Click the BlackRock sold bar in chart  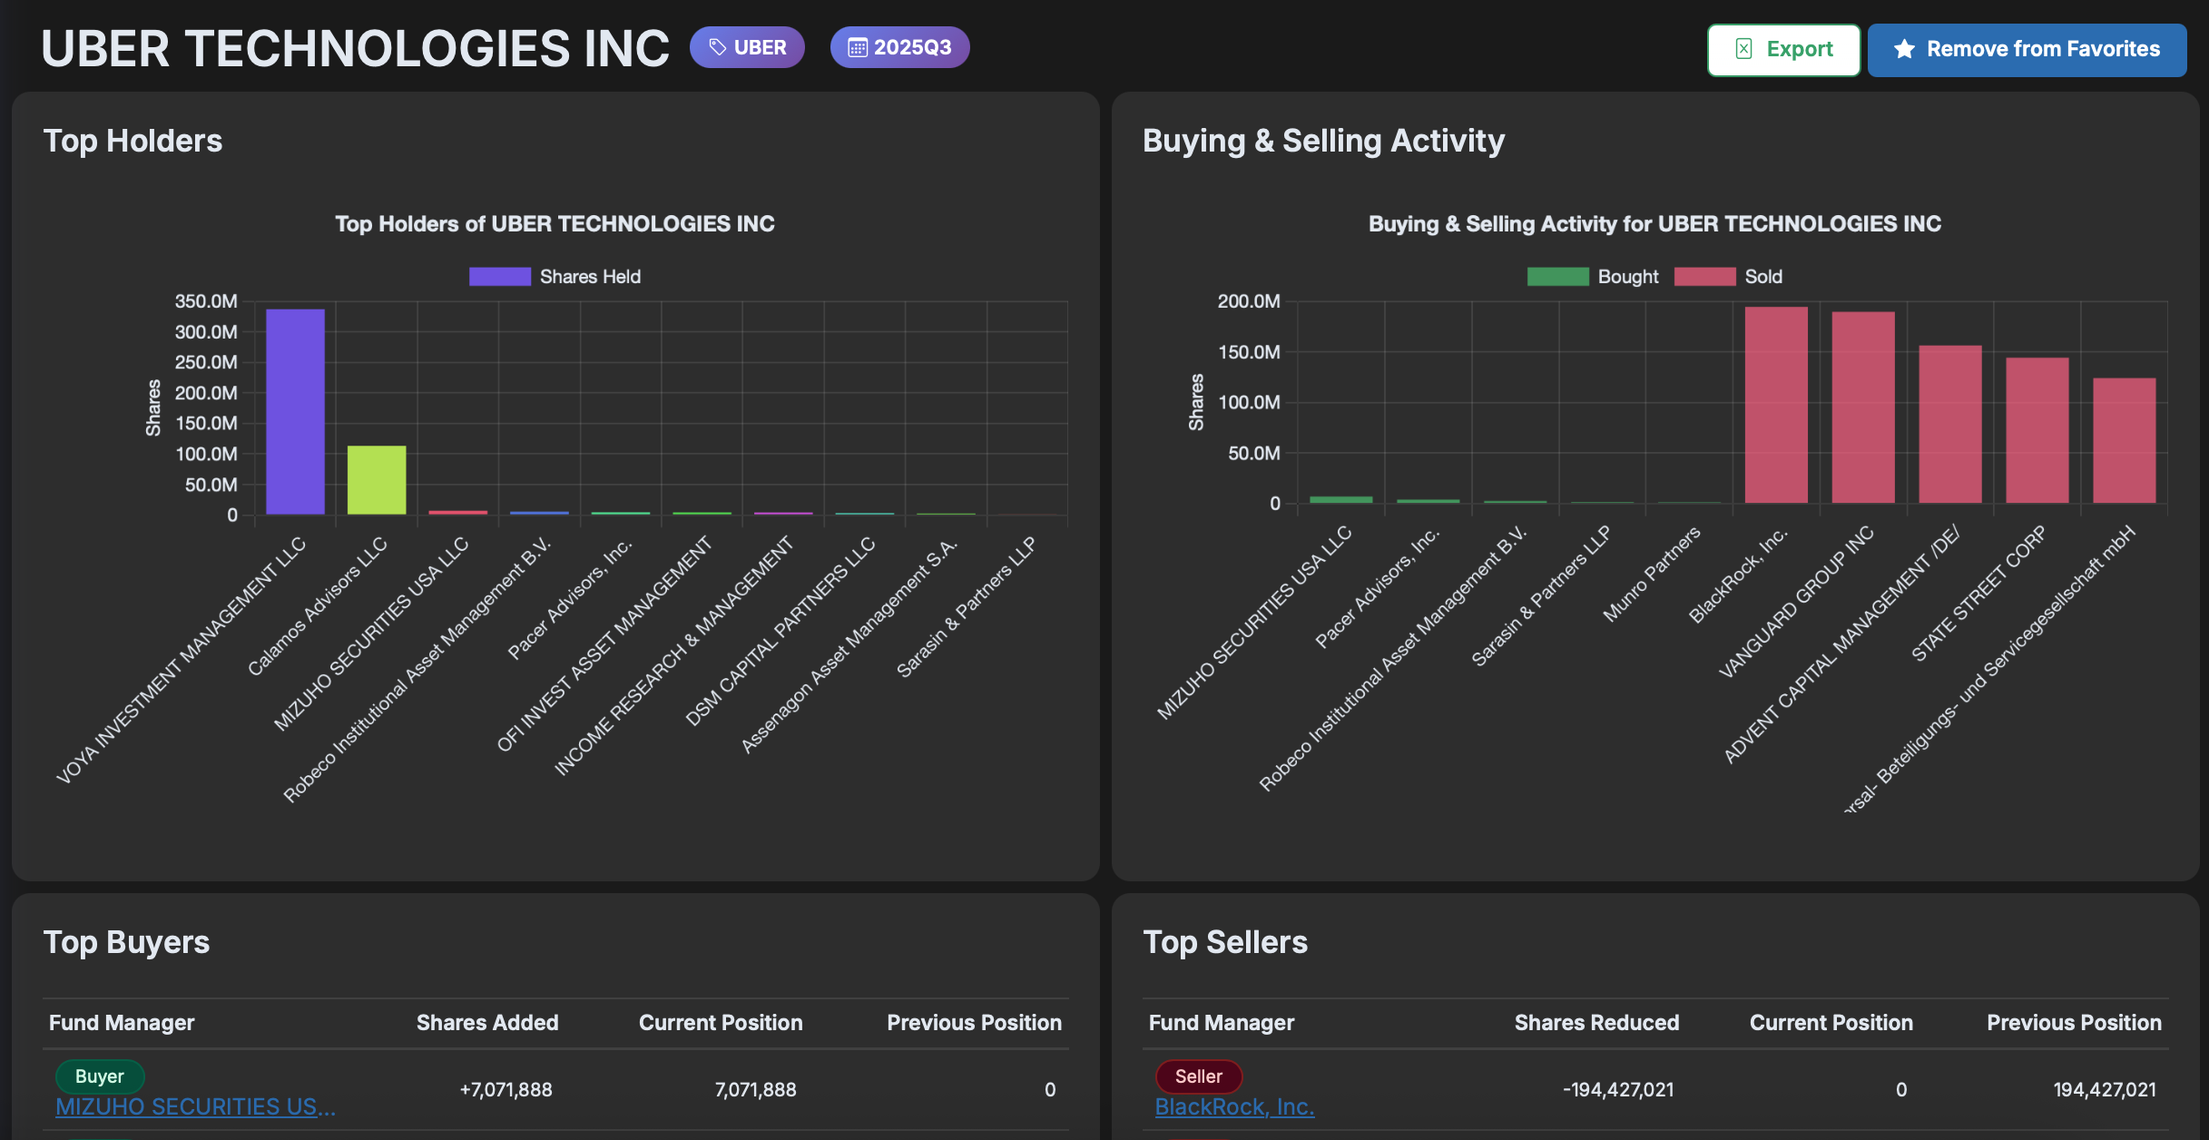(x=1775, y=405)
